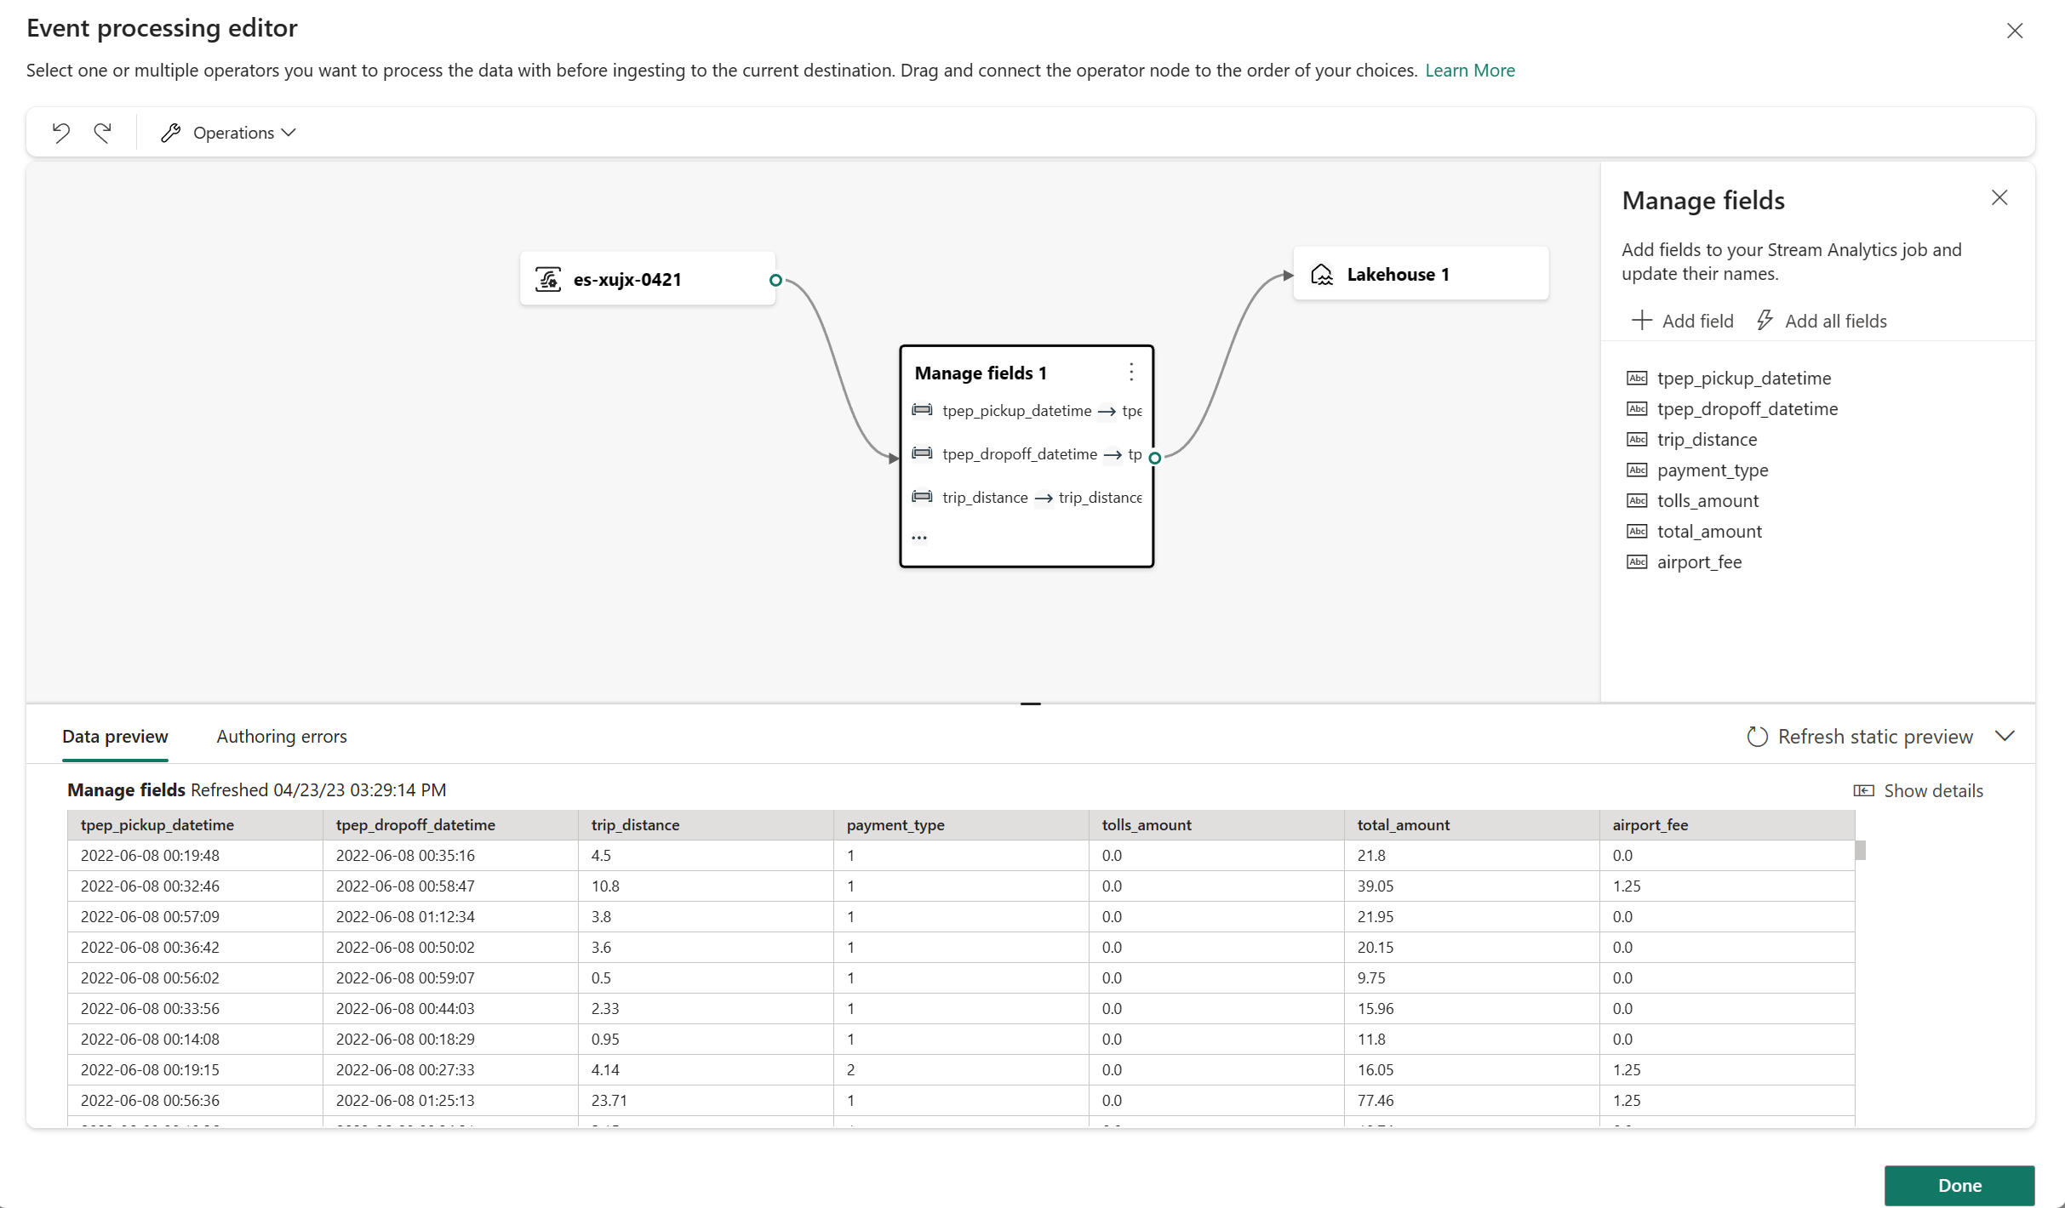This screenshot has width=2065, height=1208.
Task: Open the three-dot menu on Manage fields 1
Action: coord(1131,372)
